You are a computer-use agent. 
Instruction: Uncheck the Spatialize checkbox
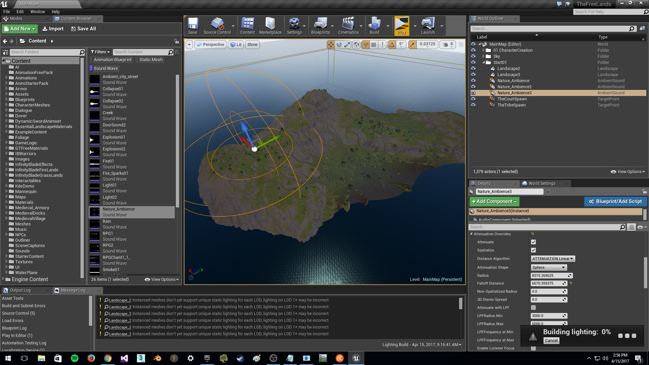click(x=533, y=250)
